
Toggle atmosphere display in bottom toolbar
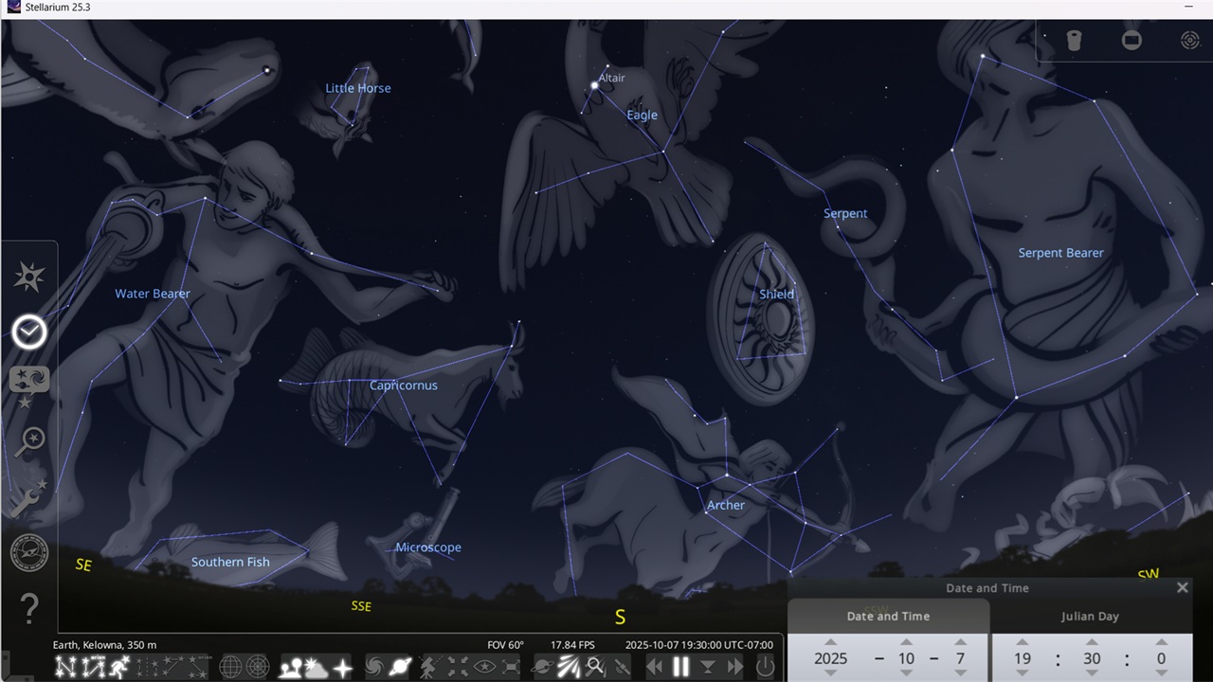pyautogui.click(x=316, y=667)
